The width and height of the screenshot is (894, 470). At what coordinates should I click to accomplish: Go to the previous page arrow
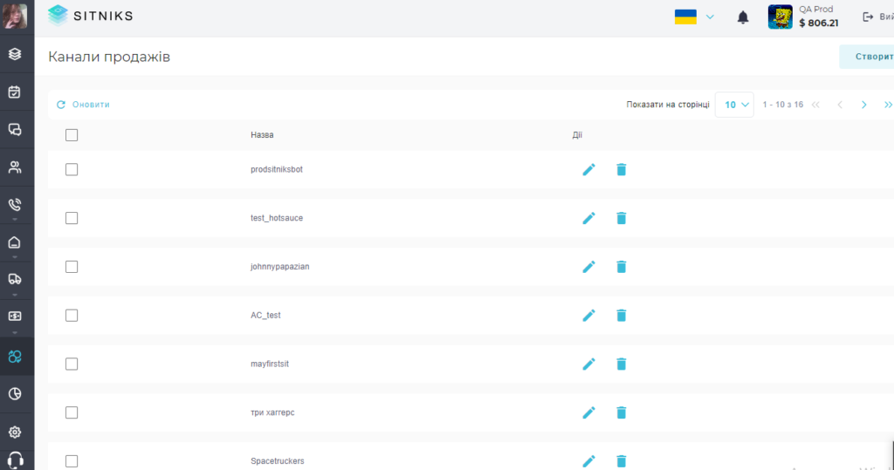[x=840, y=105]
